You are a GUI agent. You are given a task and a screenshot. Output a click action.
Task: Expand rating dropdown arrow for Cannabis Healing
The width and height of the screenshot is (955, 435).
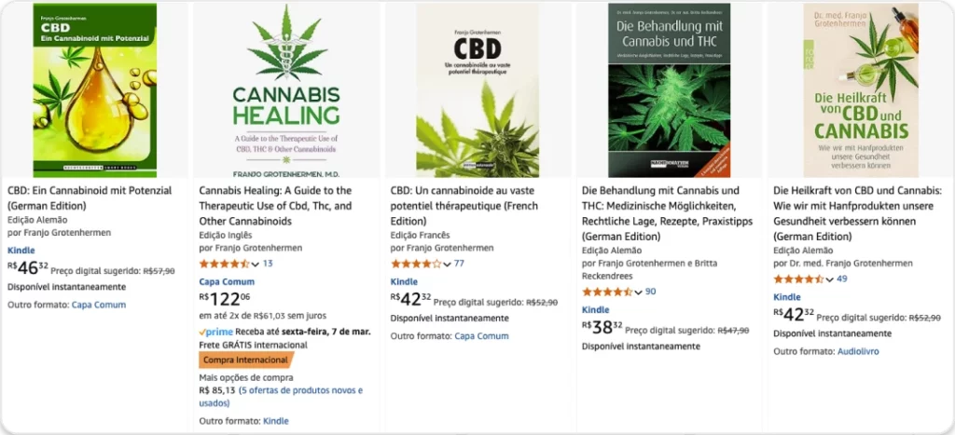(x=256, y=264)
